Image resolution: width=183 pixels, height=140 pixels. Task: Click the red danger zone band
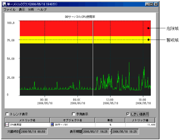pos(85,28)
